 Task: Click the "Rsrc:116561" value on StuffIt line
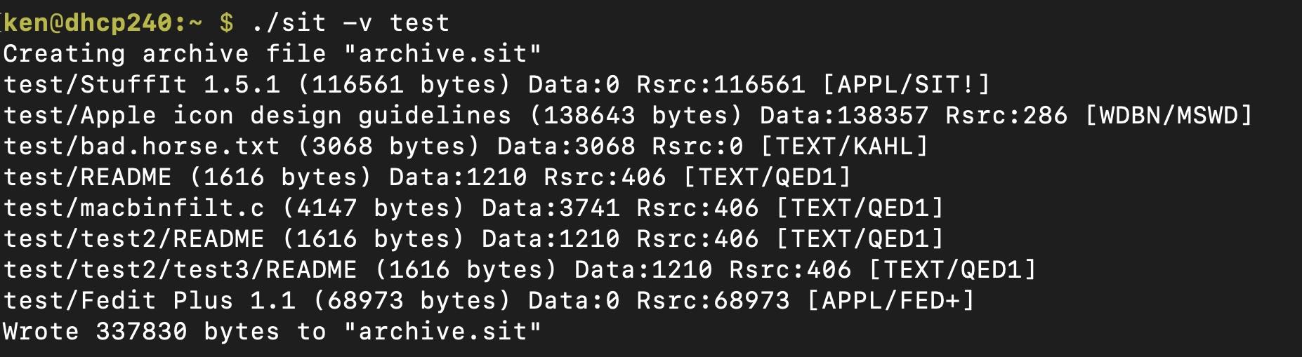721,85
